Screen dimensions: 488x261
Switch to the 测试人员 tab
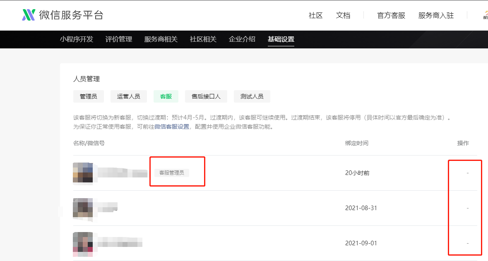(252, 96)
